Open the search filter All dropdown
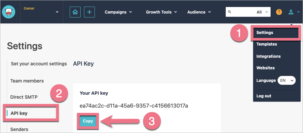This screenshot has height=133, width=303. tap(263, 12)
